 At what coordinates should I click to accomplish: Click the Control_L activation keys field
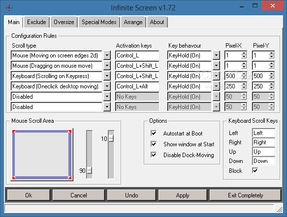click(137, 55)
